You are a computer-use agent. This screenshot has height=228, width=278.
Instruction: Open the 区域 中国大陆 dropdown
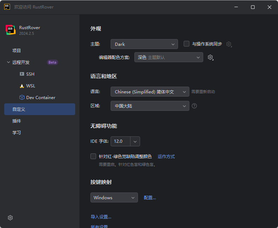pyautogui.click(x=150, y=106)
